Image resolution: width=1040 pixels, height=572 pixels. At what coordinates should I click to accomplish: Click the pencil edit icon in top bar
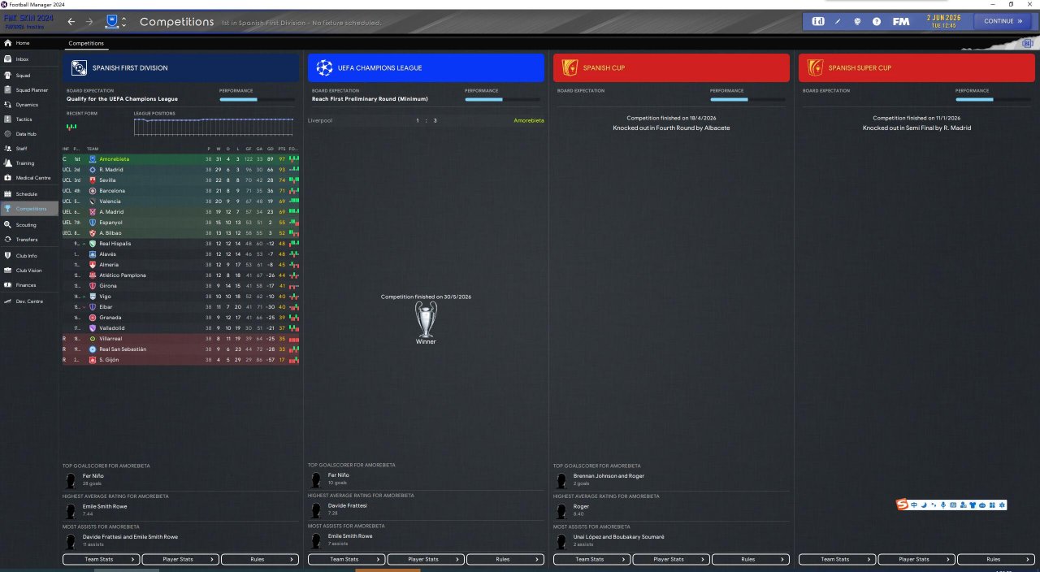point(838,21)
